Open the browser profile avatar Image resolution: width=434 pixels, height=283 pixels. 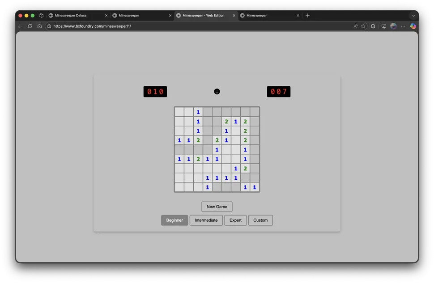tap(393, 26)
